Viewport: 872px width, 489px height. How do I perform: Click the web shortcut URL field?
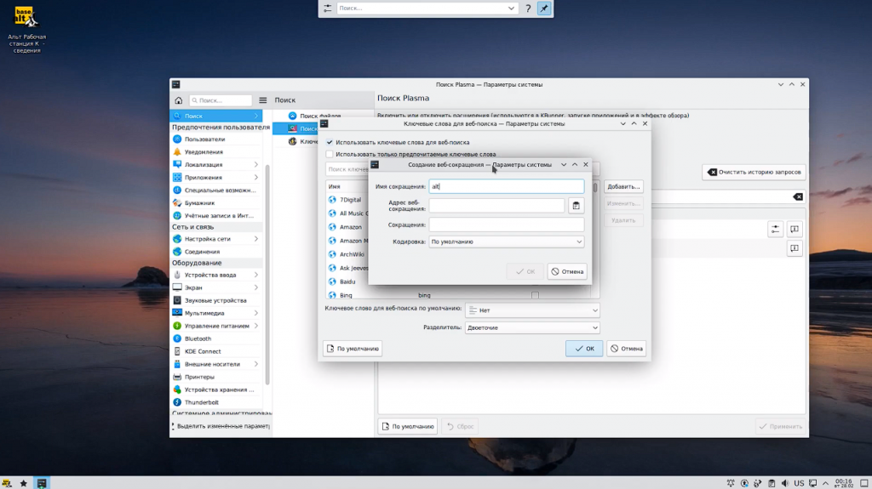496,206
